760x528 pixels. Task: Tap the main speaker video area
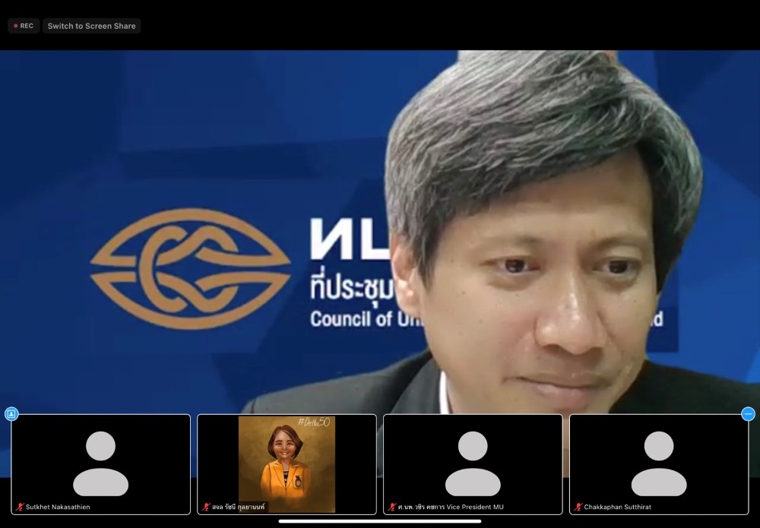coord(380,228)
